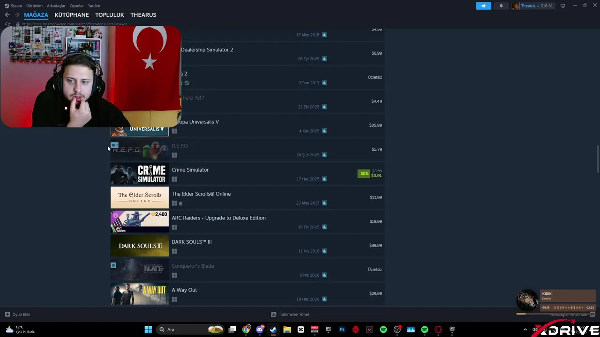Click the KIRIK song title in widget

point(547,293)
